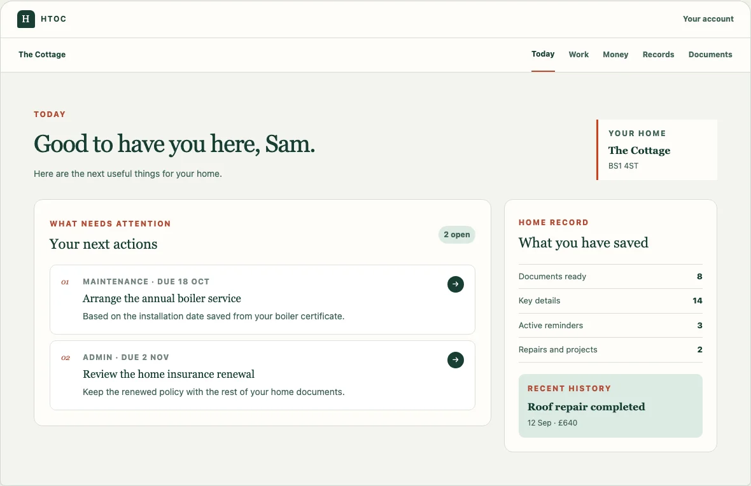The width and height of the screenshot is (751, 486).
Task: Click the Documents ready count 8
Action: (699, 276)
